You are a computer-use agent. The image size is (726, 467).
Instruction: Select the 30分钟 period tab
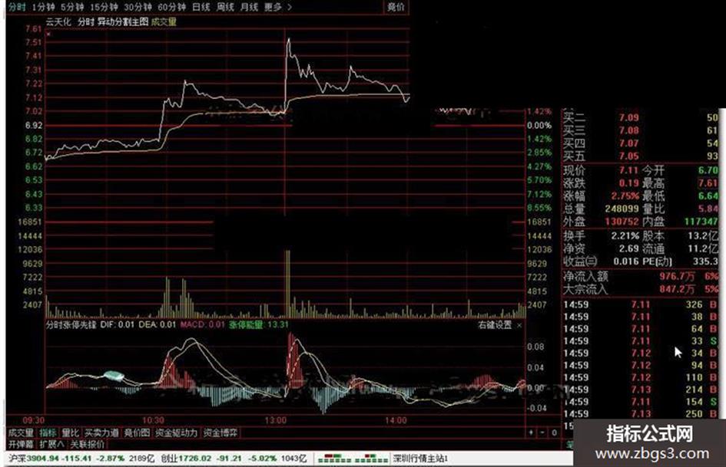coord(138,8)
